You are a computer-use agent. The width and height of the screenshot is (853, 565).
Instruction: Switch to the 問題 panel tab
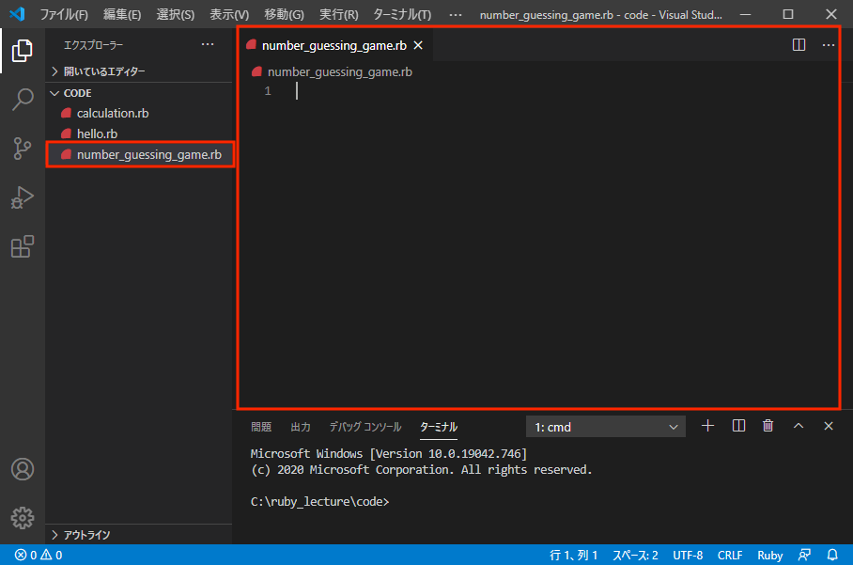261,427
